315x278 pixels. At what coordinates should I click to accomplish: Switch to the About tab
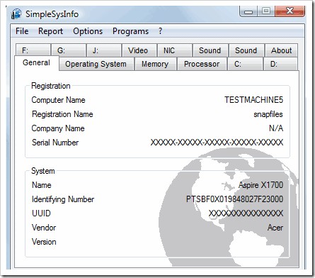click(x=281, y=50)
